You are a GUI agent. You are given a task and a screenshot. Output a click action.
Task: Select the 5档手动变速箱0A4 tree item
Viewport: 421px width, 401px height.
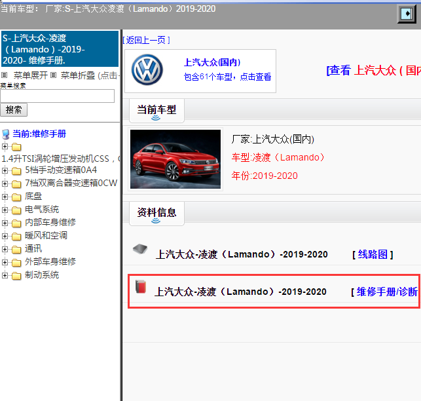61,170
